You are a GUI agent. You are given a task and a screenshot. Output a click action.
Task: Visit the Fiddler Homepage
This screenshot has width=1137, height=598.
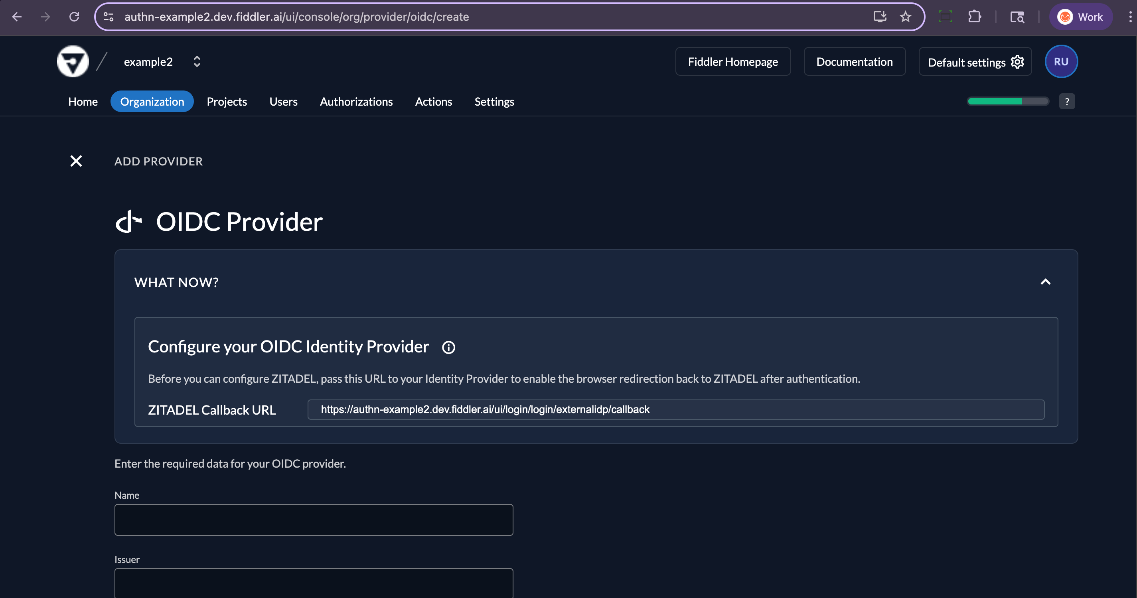[733, 61]
